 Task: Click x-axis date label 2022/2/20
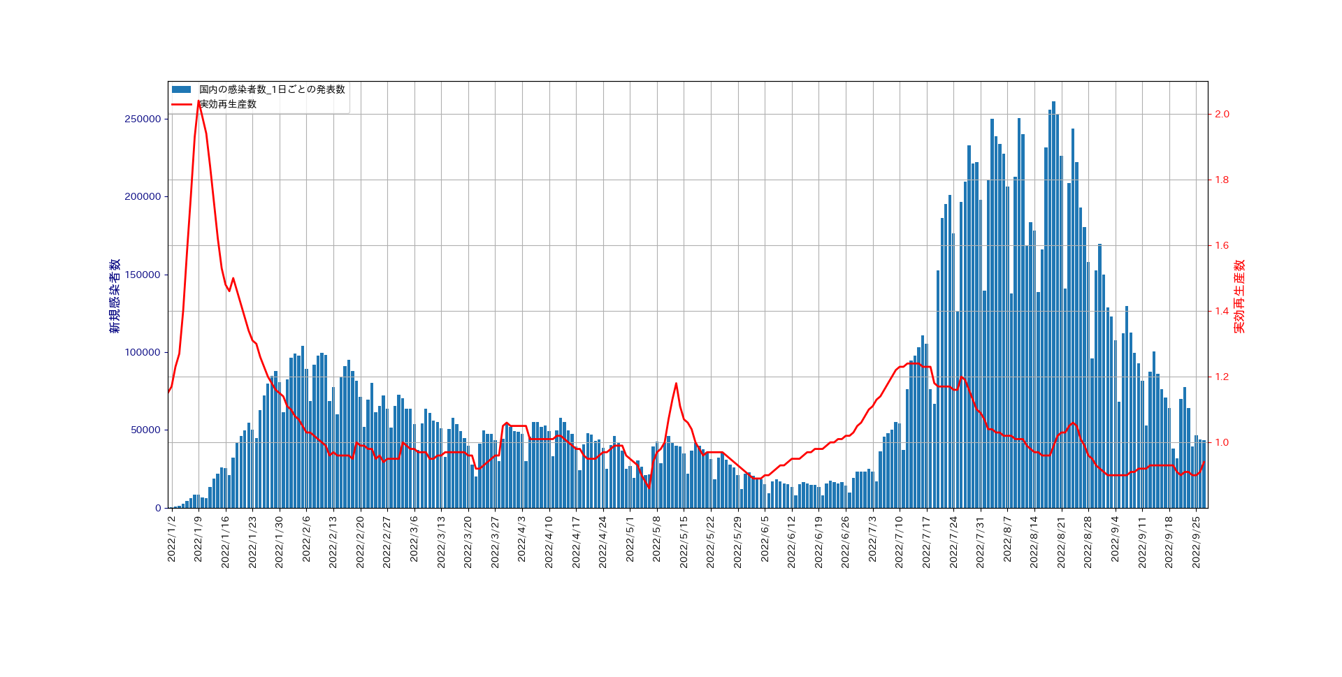pos(360,542)
